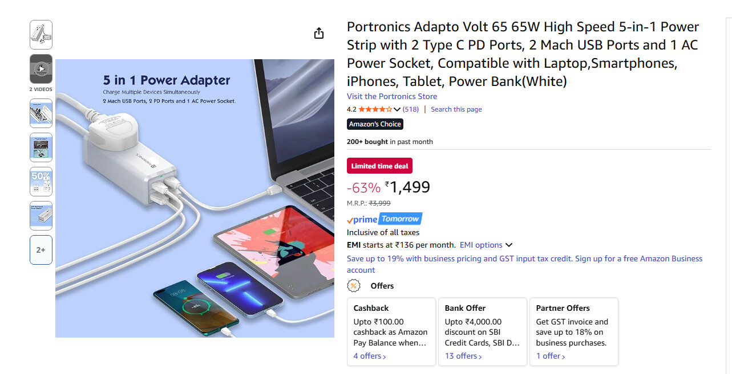The image size is (732, 374).
Task: Open the 518 ratings link
Action: pos(410,109)
